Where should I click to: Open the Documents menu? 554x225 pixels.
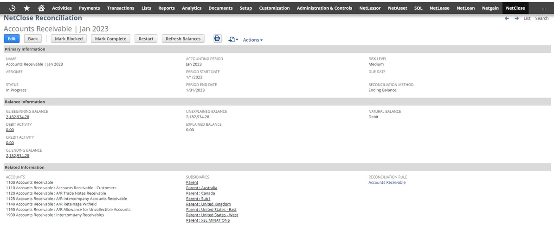point(220,8)
